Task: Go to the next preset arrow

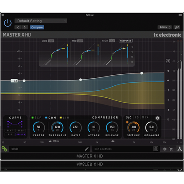Action: [25, 27]
